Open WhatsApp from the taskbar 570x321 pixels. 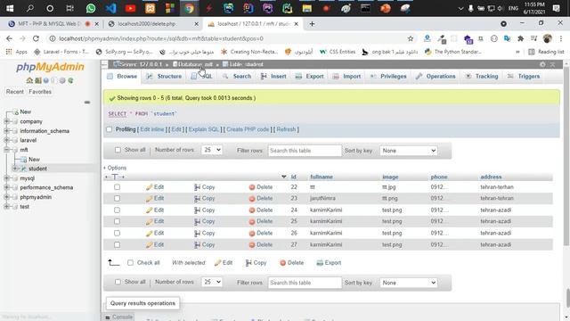click(91, 8)
